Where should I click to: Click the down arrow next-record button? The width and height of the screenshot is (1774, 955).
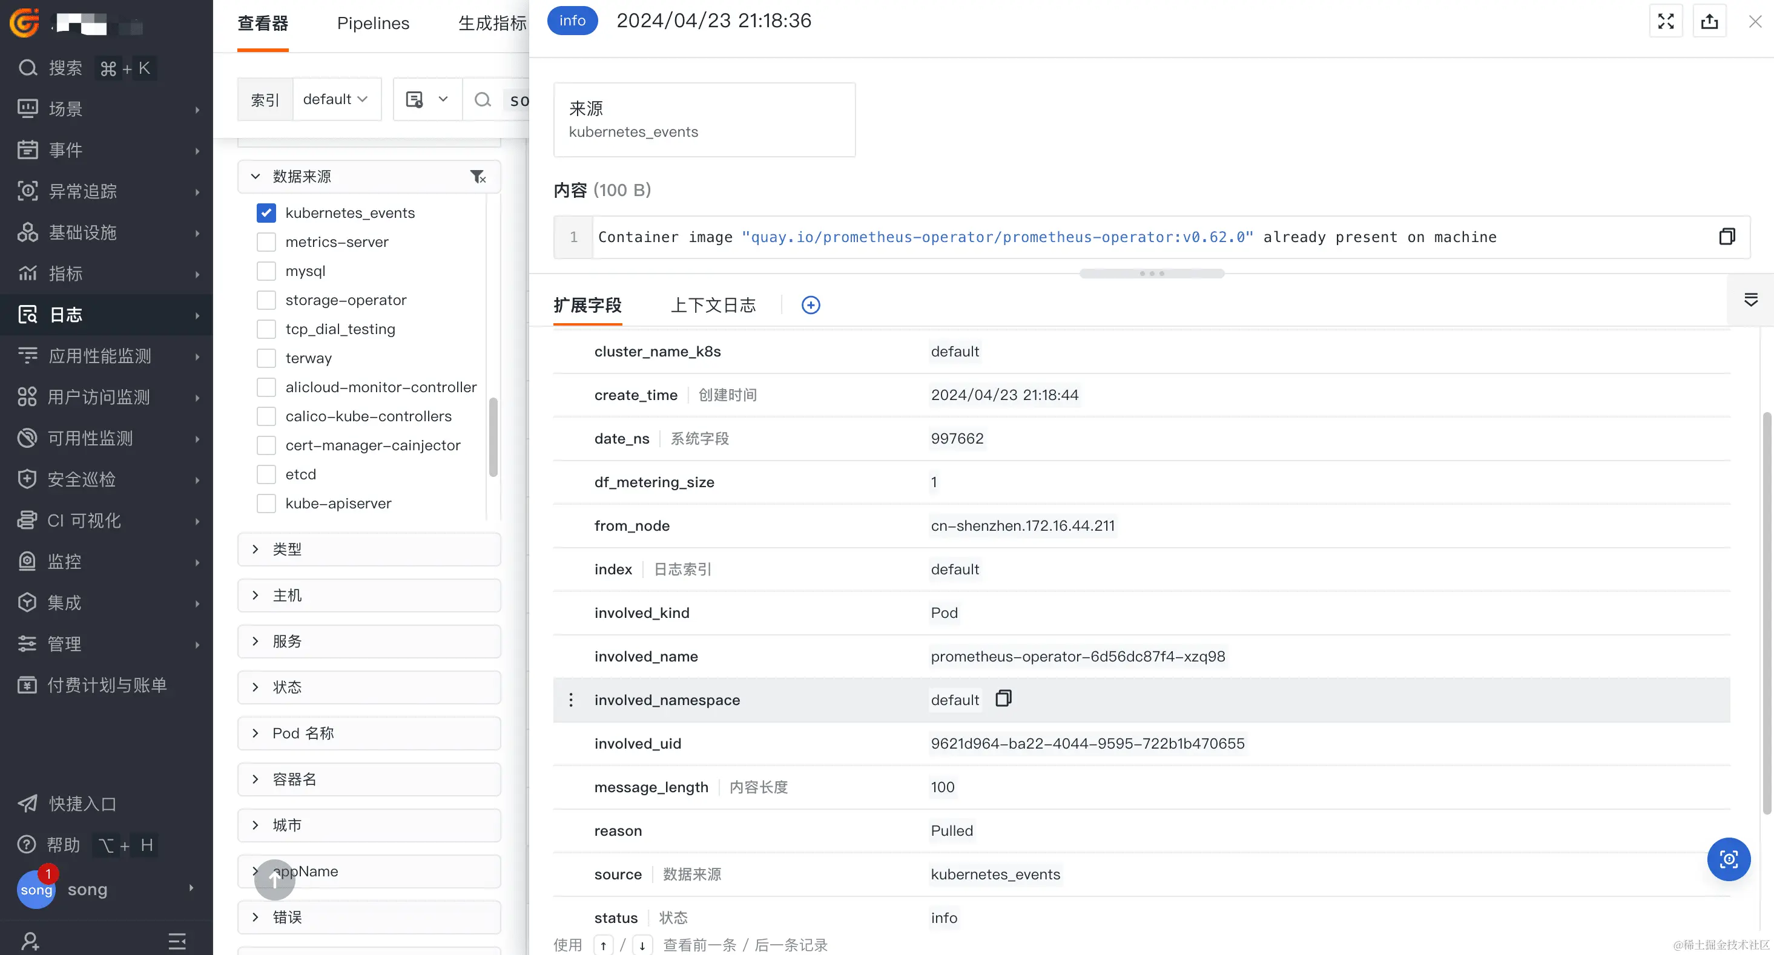642,945
